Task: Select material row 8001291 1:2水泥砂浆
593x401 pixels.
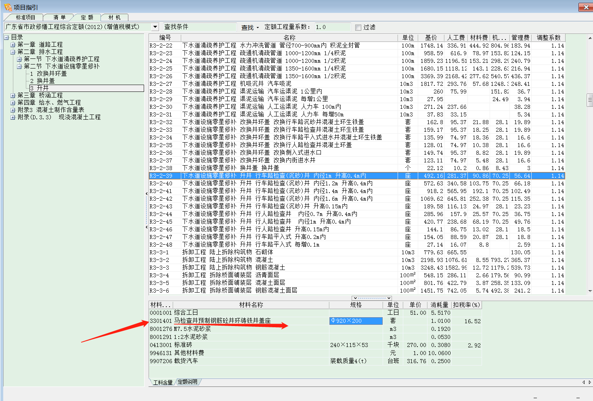Action: (x=315, y=337)
